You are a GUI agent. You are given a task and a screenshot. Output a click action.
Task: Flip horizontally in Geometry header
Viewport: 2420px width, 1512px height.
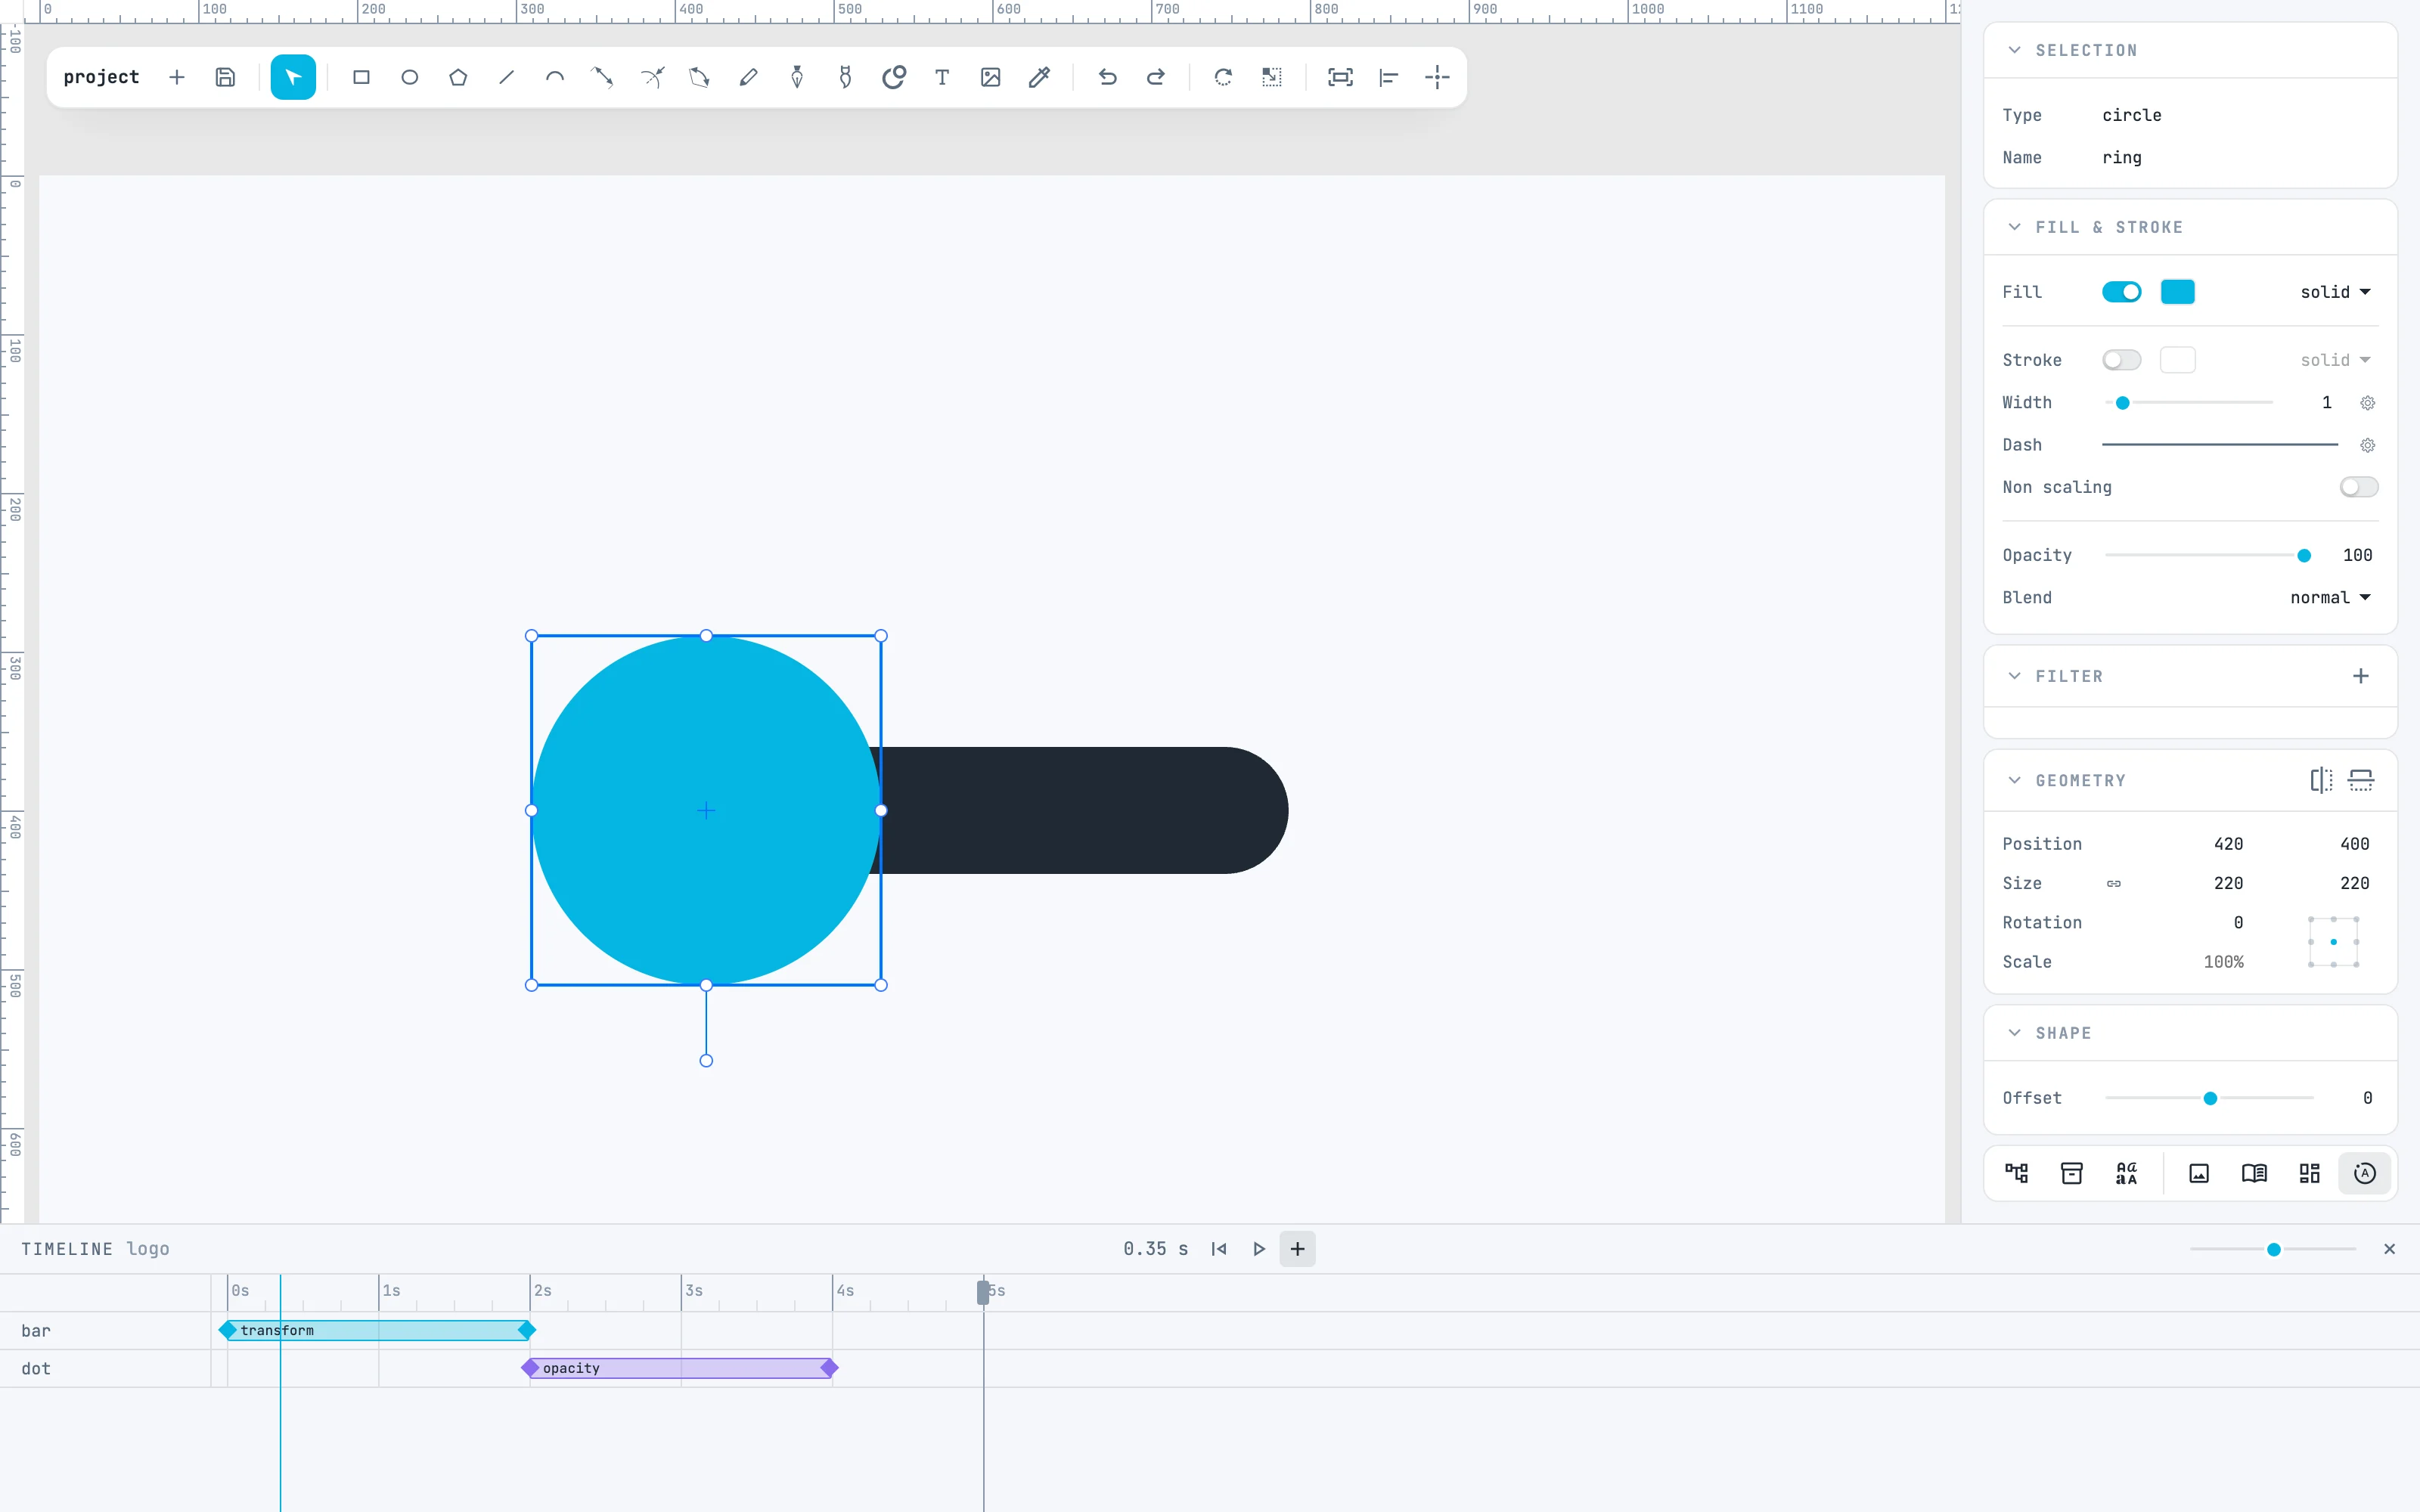2321,780
